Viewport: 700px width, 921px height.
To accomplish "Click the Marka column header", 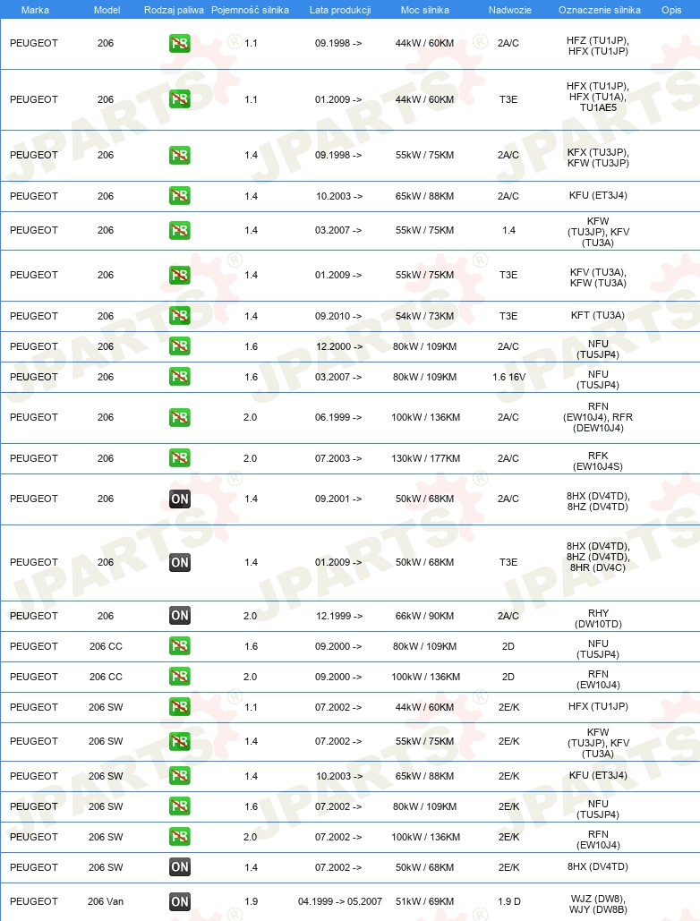I will coord(35,10).
